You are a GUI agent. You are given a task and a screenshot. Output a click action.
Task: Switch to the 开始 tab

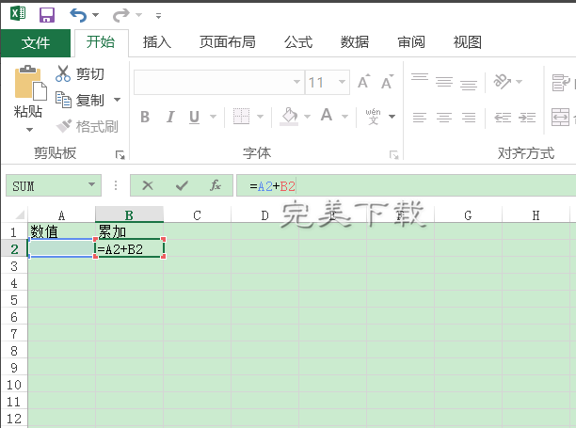[101, 42]
